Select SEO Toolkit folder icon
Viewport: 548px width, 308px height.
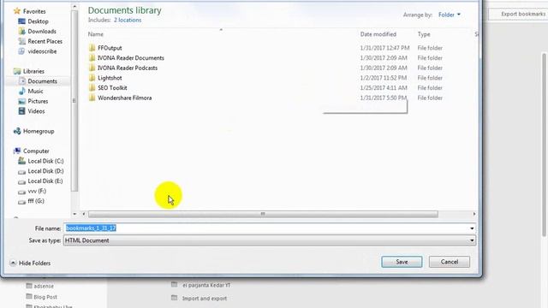tap(92, 87)
